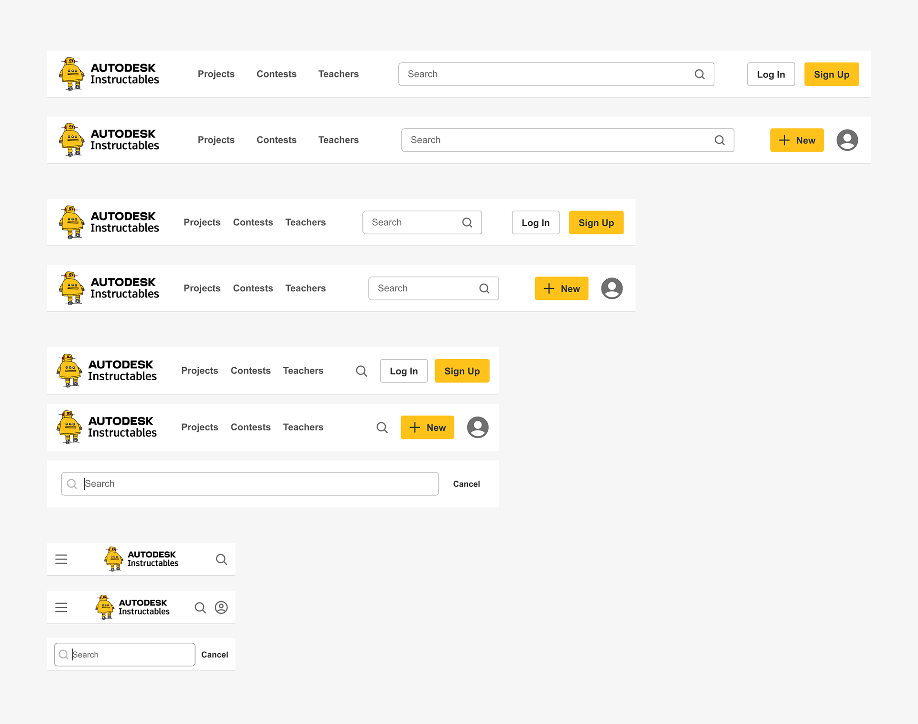Viewport: 918px width, 724px height.
Task: Click Log In in the first header
Action: pos(771,74)
